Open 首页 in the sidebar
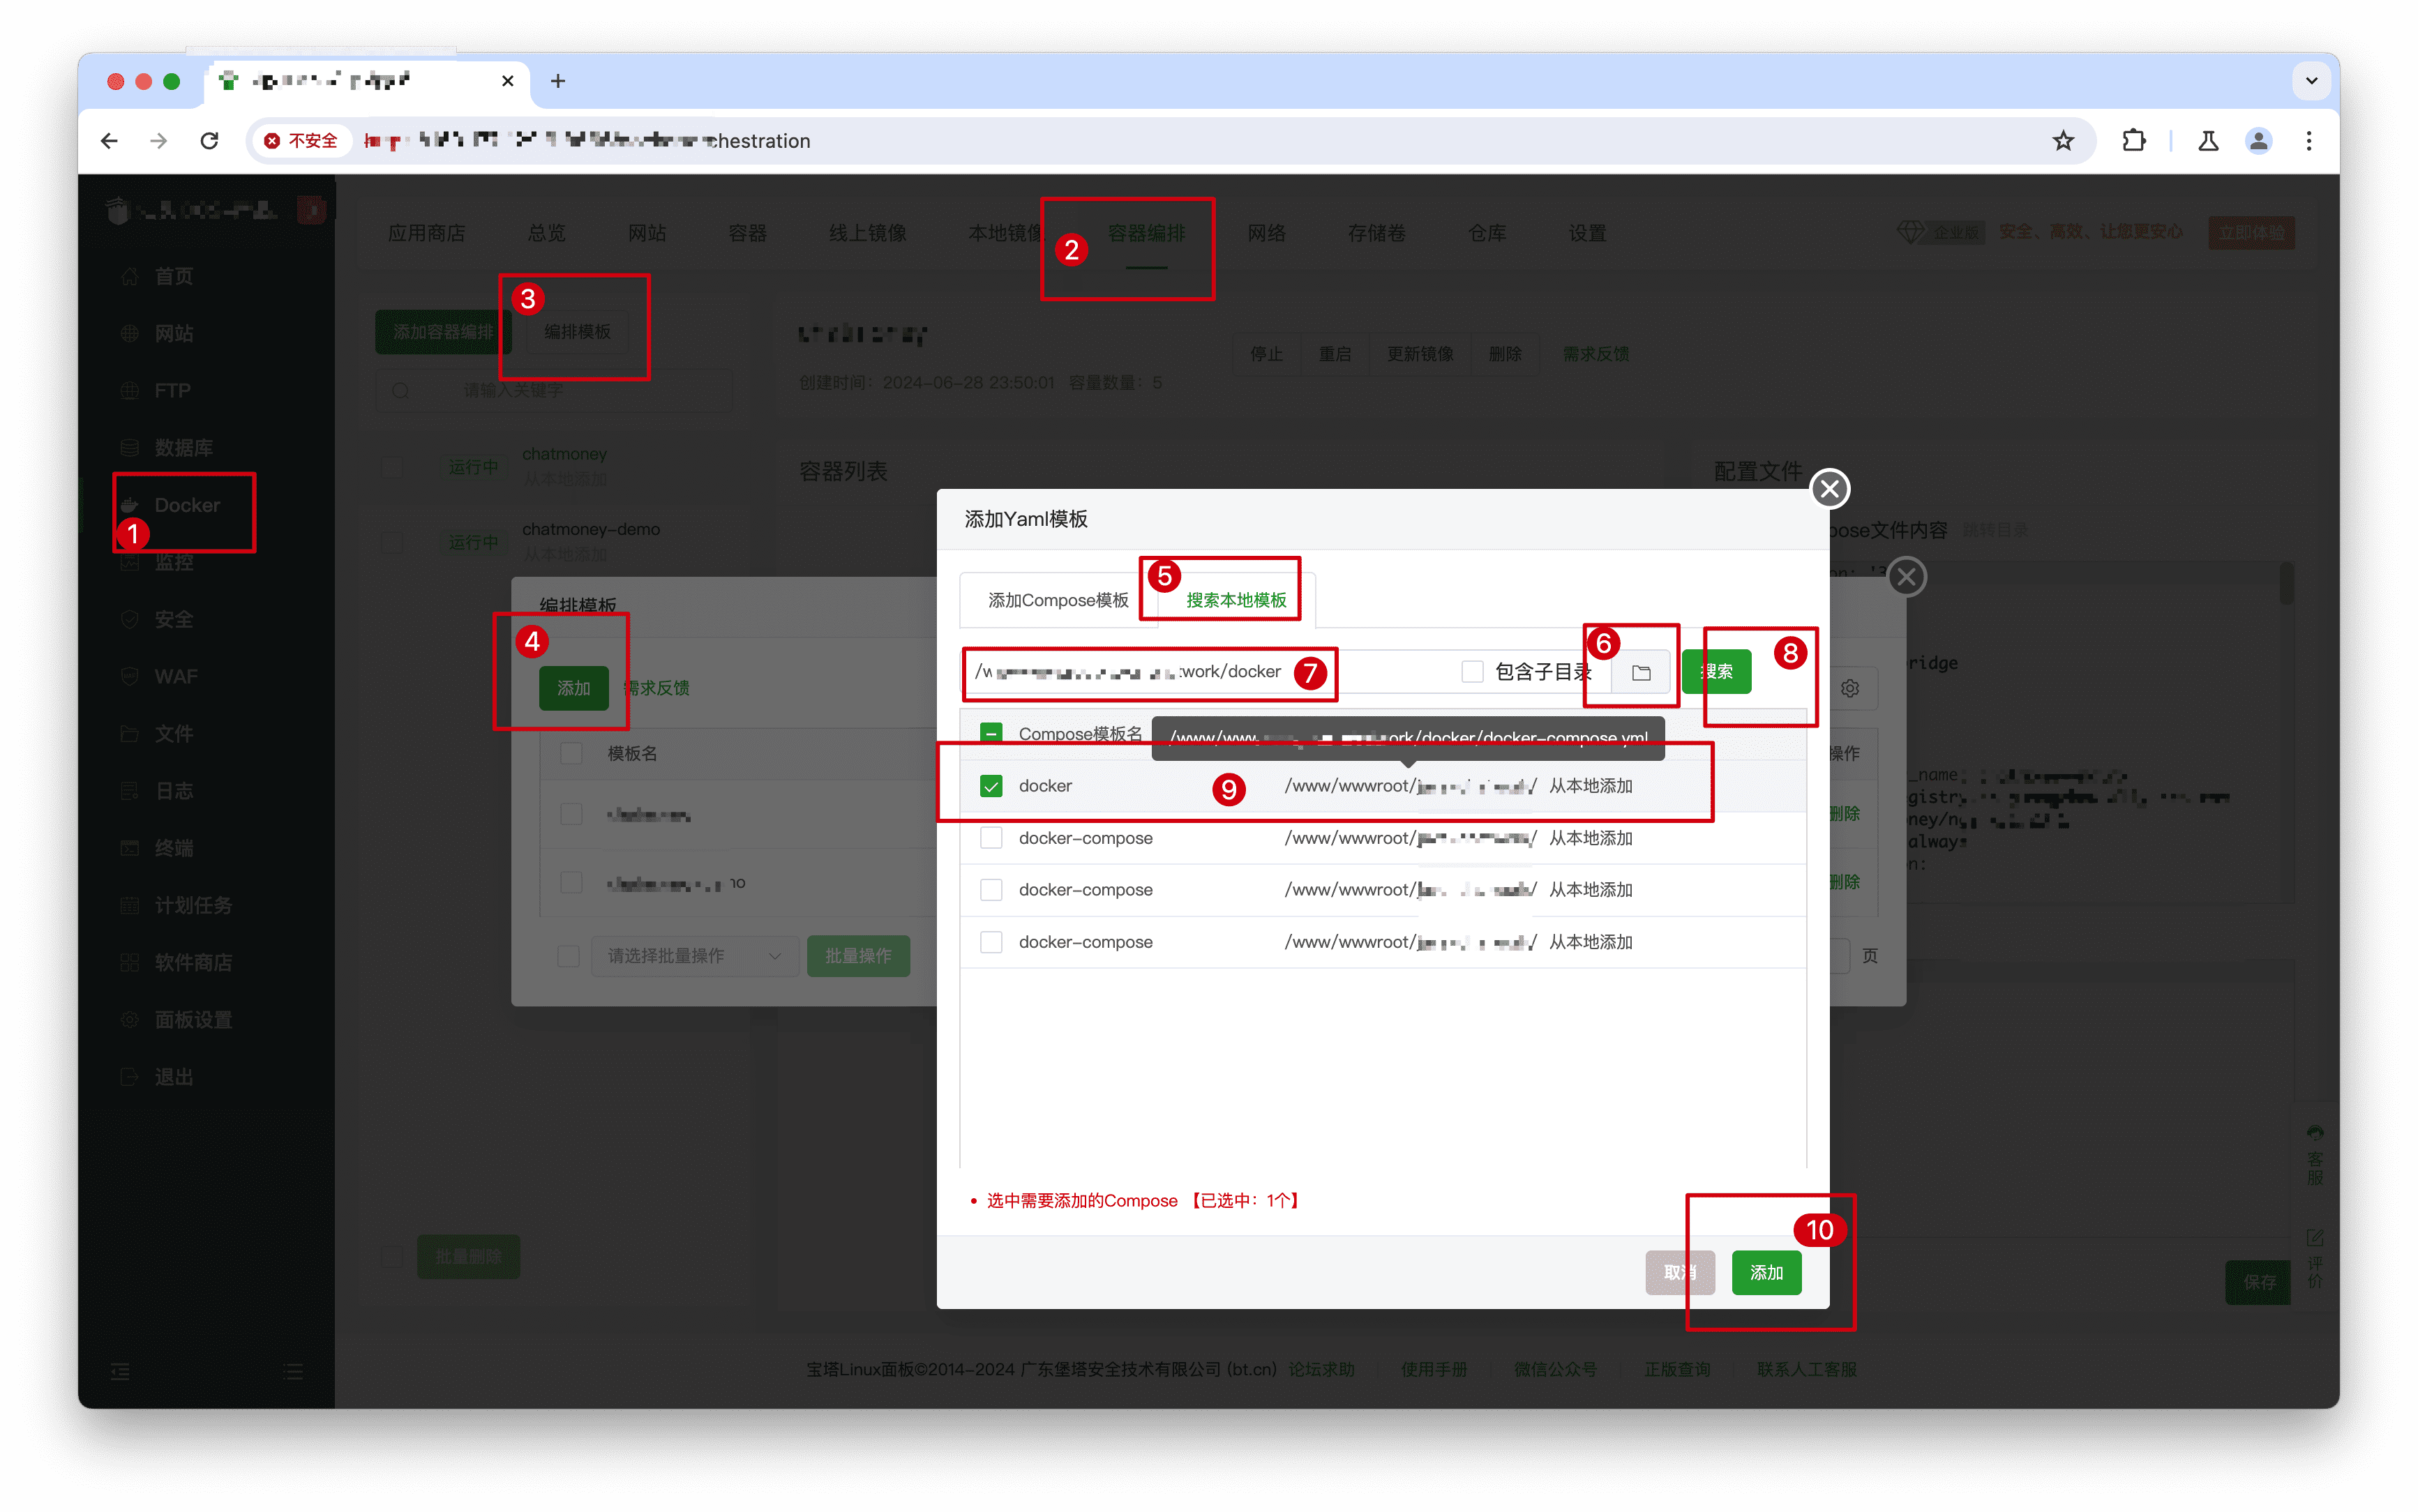This screenshot has height=1512, width=2418. pos(173,276)
